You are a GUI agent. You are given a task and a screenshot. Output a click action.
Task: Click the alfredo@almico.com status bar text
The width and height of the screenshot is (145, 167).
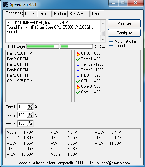click(113, 163)
